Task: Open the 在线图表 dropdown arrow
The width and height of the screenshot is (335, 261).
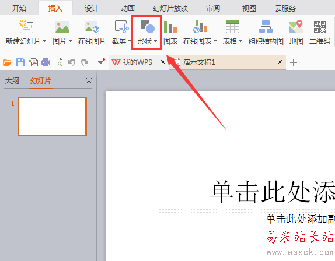Action: point(215,41)
